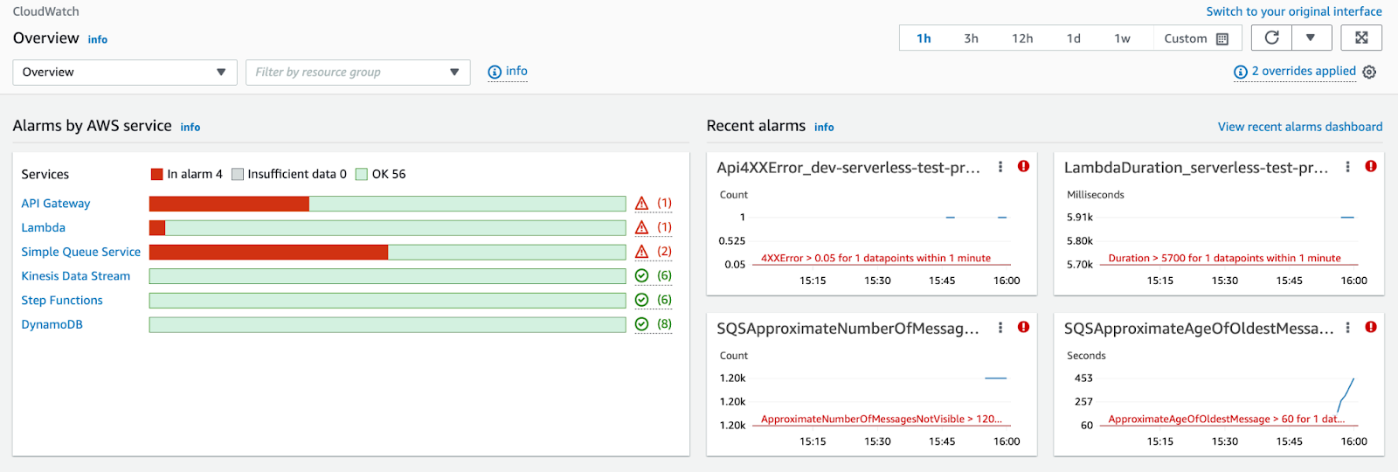
Task: Click the red alarm status icon on Api4XXError card
Action: 1023,166
